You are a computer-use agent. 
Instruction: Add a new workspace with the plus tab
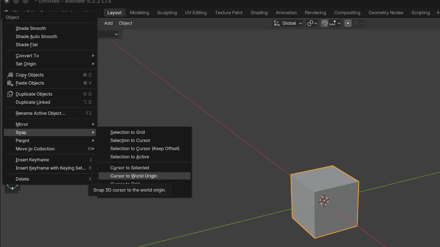coord(437,12)
